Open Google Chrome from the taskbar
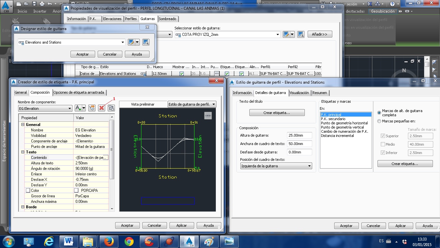Screen dimensions: 440x248 [129, 241]
